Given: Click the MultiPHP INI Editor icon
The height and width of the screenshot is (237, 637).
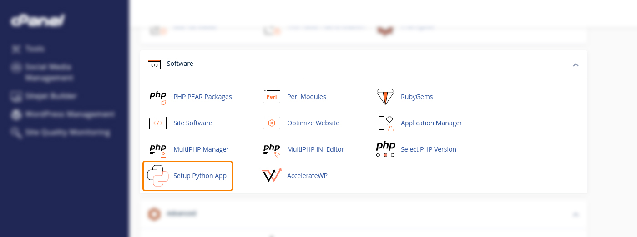Looking at the screenshot, I should point(272,149).
